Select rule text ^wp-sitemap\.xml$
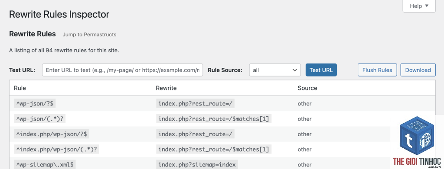The image size is (444, 169). coord(45,165)
